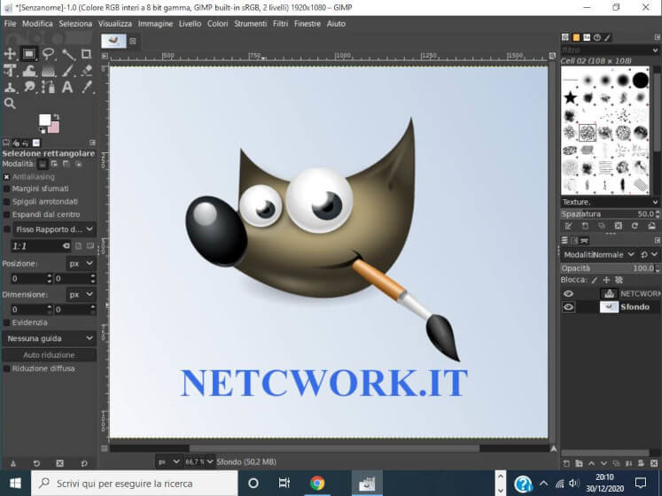Open the Posizione unit dropdown
Viewport: 662px width, 496px height.
[x=81, y=263]
